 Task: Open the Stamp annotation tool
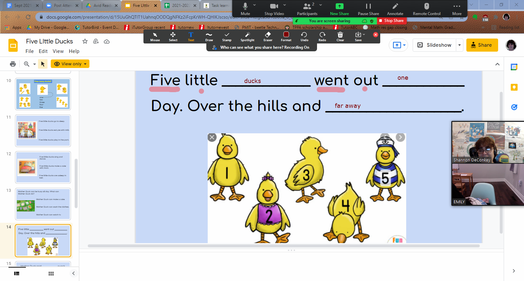227,37
